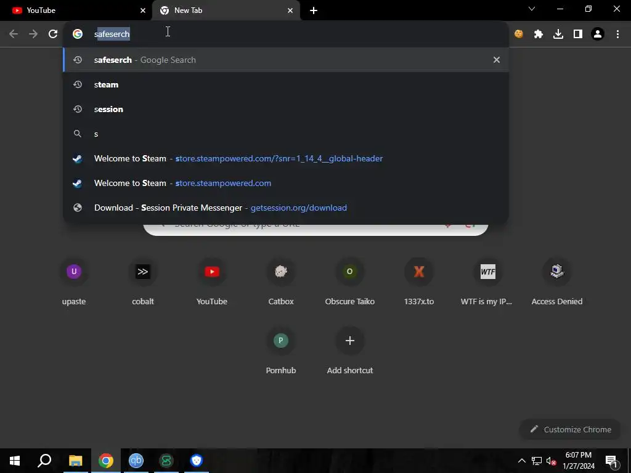Open the WTF is my IP shortcut

click(488, 281)
